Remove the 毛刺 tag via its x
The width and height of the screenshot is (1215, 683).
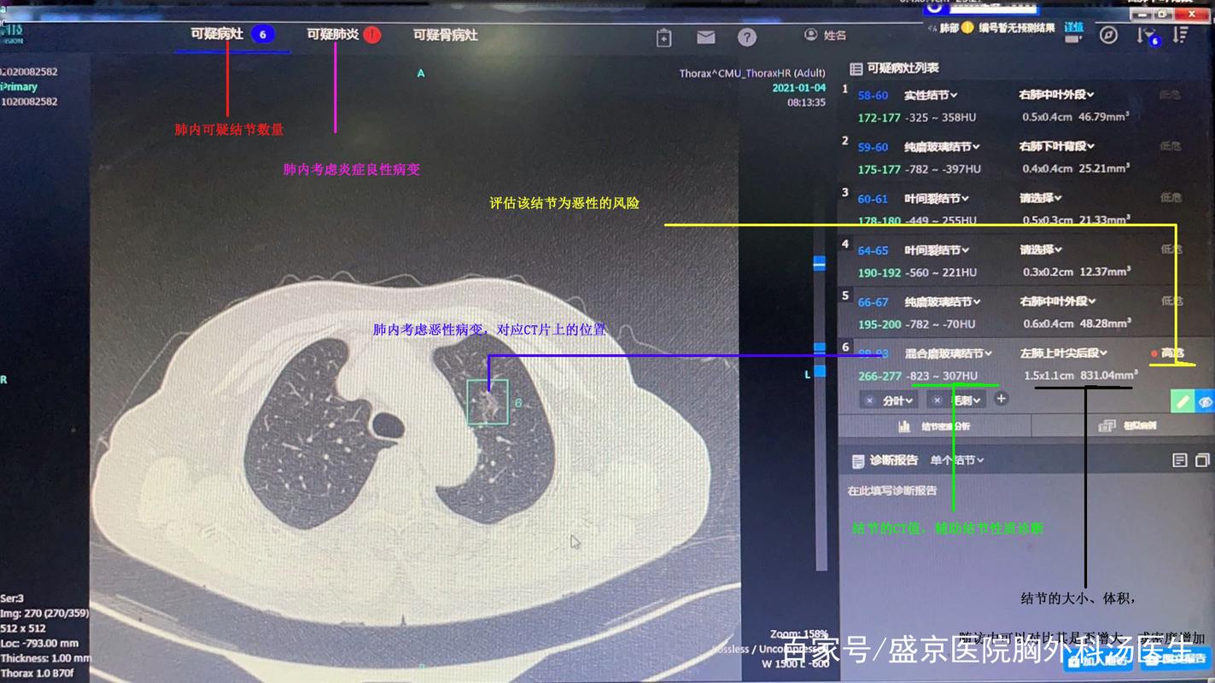(x=937, y=400)
